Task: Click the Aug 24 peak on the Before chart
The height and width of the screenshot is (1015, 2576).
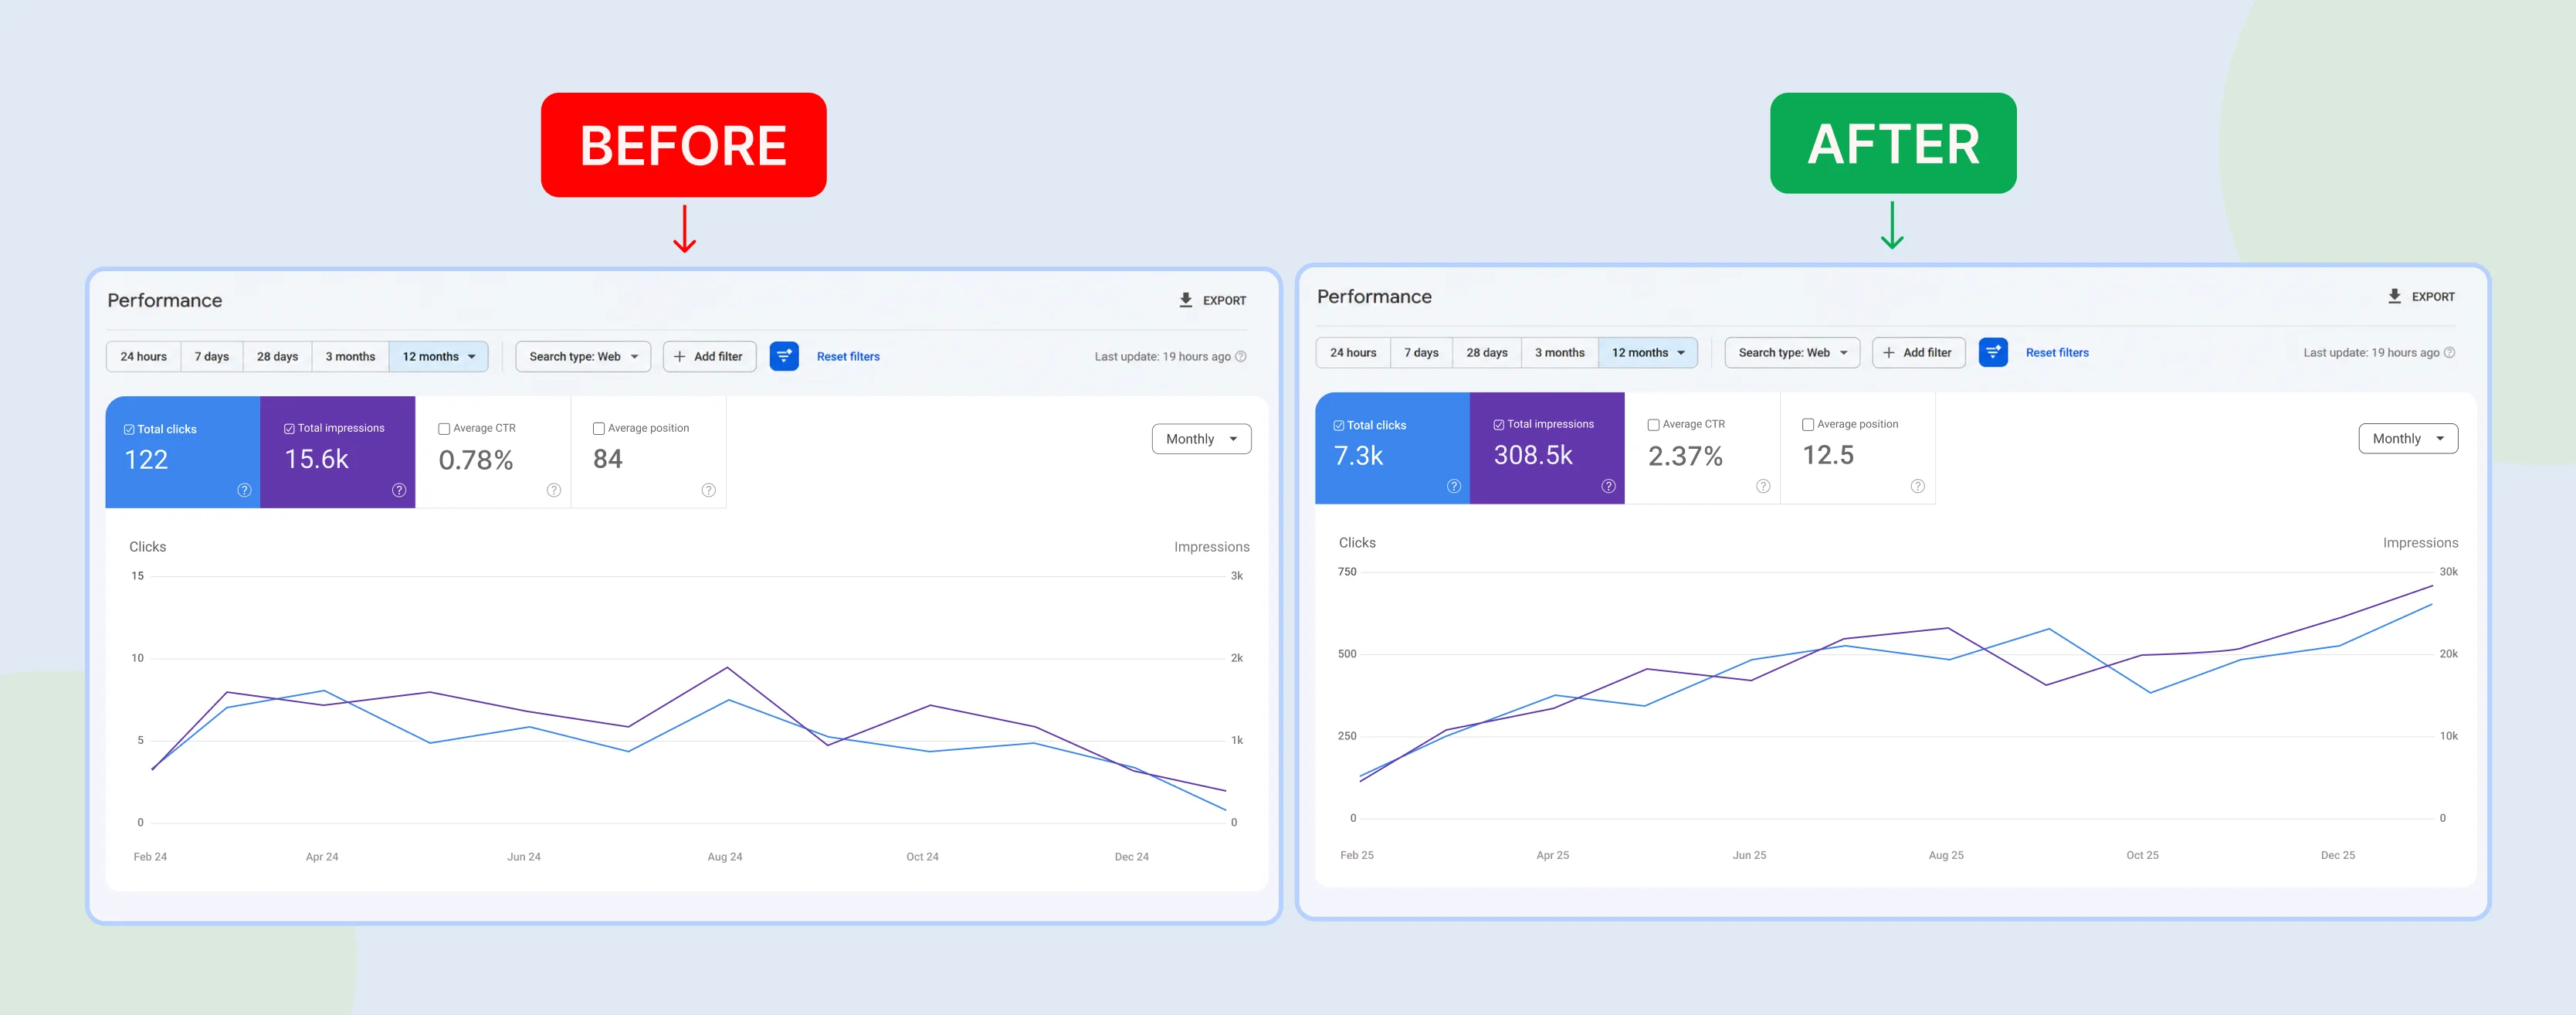Action: (x=727, y=667)
